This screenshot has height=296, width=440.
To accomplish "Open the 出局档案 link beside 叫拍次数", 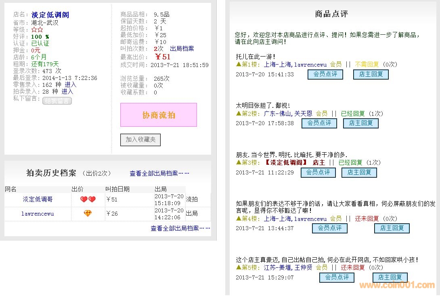I will coord(182,48).
